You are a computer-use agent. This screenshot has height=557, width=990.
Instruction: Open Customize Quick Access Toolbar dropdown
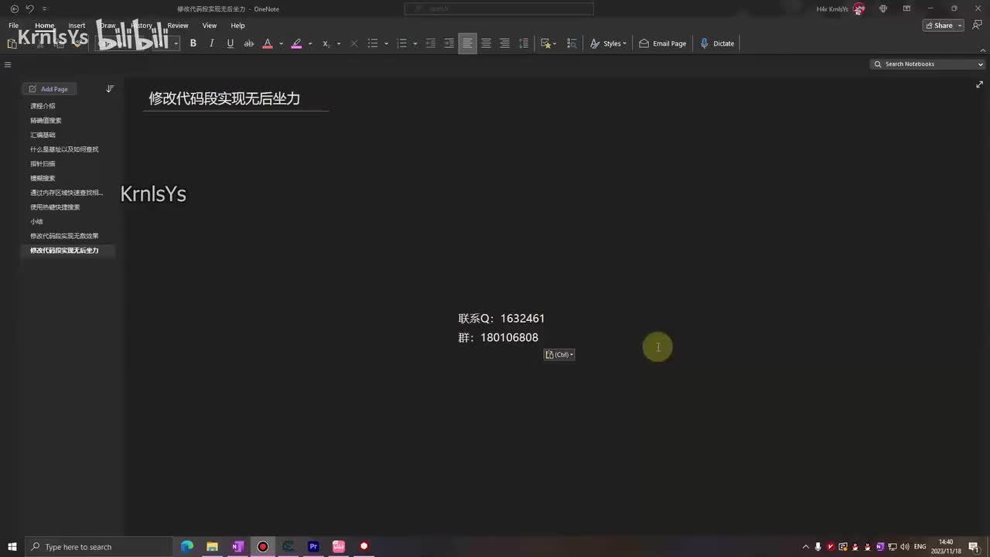pos(44,9)
